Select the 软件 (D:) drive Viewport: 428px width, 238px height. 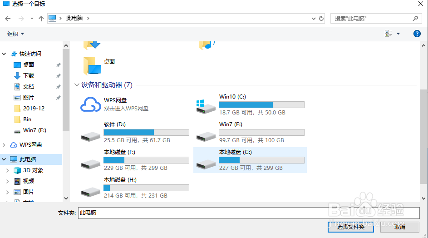135,132
